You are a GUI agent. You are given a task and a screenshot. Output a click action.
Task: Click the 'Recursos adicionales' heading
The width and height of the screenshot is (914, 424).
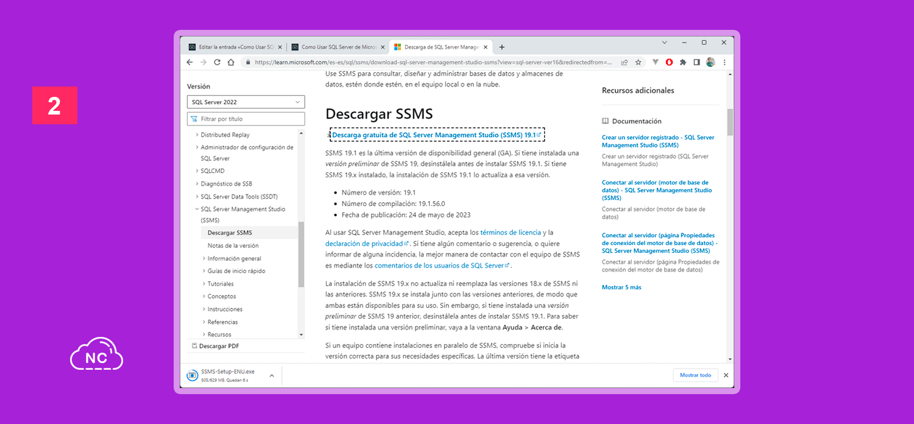638,90
